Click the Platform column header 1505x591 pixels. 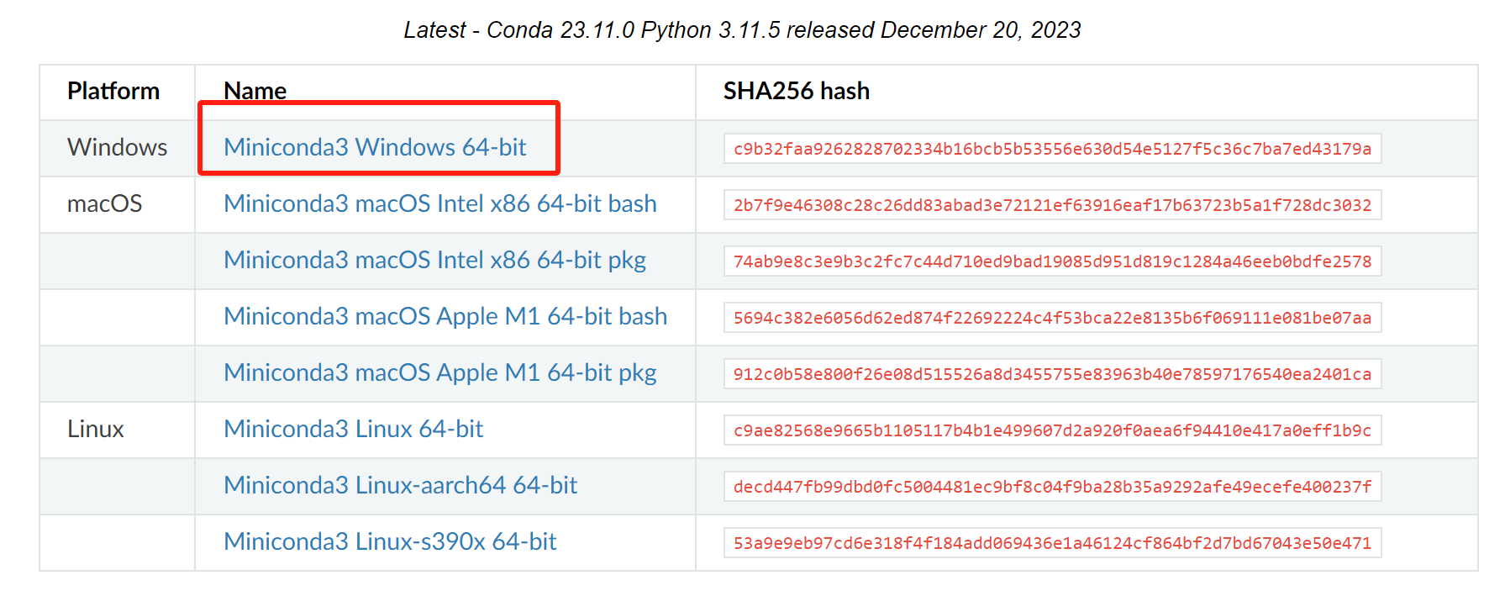pos(113,91)
